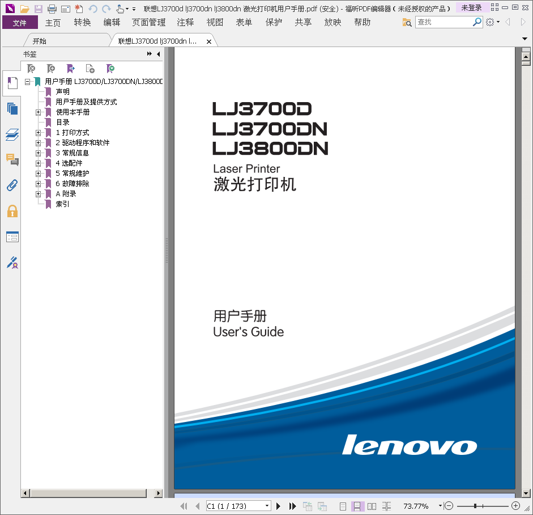Open the 主页 ribbon tab
This screenshot has width=533, height=515.
point(53,23)
